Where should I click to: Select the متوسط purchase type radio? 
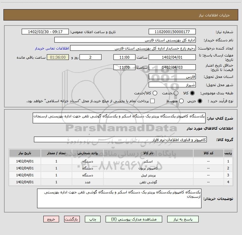pyautogui.click(x=181, y=101)
